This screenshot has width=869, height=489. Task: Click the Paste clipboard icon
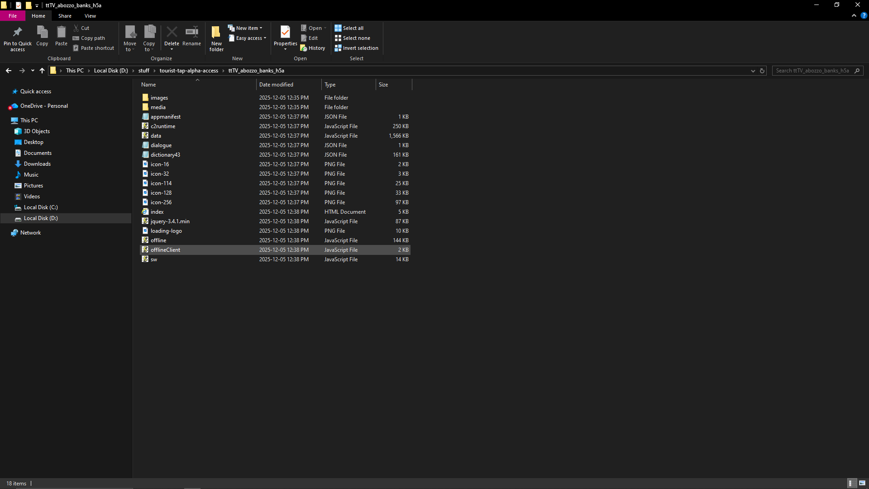pos(61,33)
